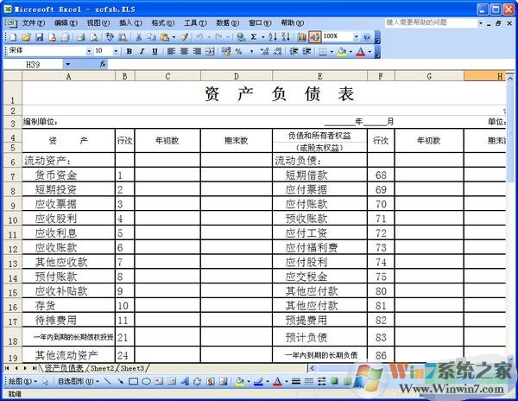Open the File (文件) menu
518x401 pixels.
coord(33,22)
